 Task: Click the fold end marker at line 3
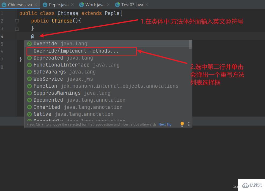coord(17,28)
